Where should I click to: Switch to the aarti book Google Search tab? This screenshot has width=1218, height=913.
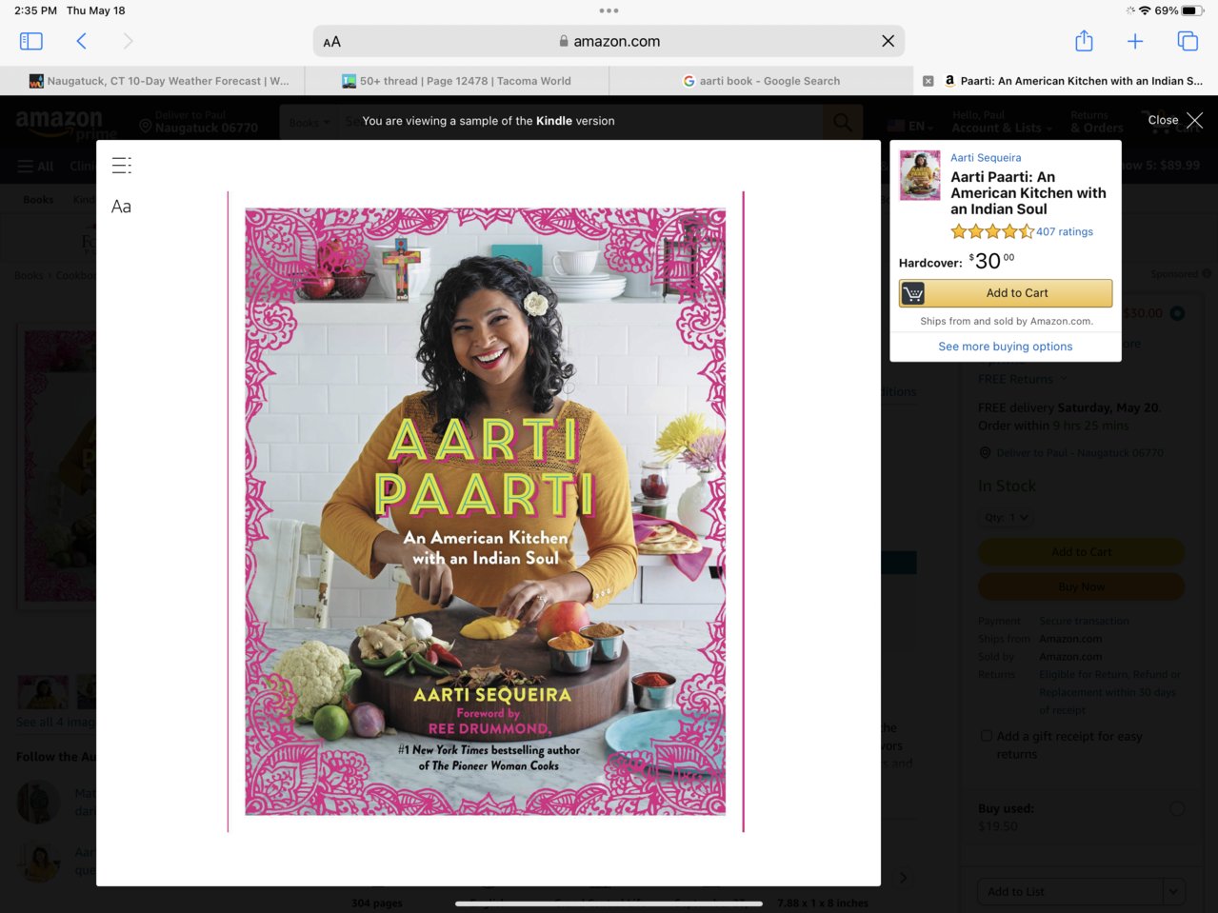761,81
